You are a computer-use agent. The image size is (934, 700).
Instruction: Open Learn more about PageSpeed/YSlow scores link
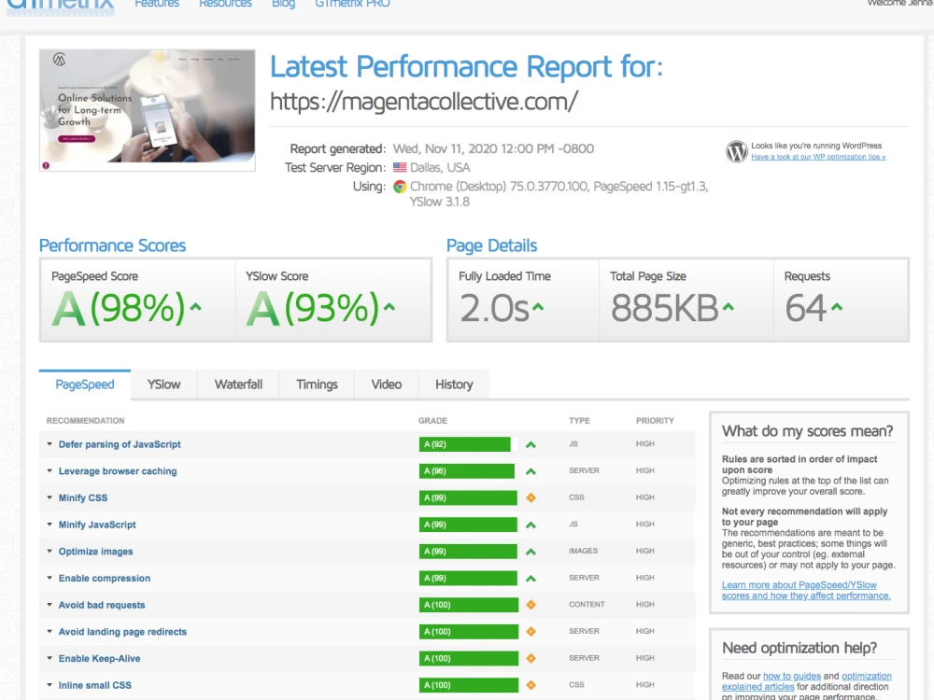pos(806,591)
